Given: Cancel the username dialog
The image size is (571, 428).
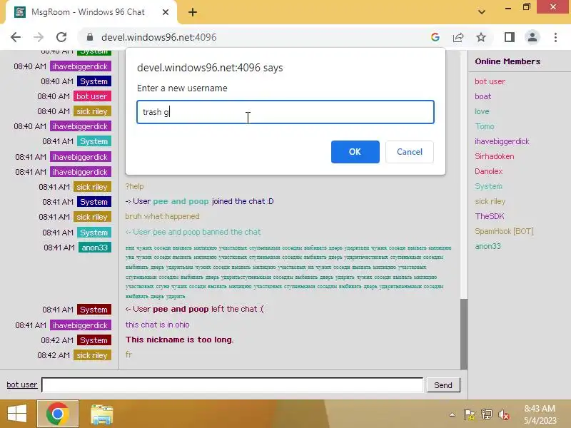Looking at the screenshot, I should point(409,152).
